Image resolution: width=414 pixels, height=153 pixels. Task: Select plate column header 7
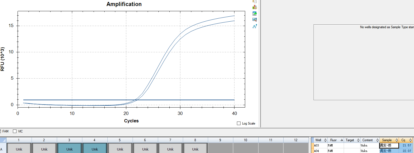(x=170, y=140)
